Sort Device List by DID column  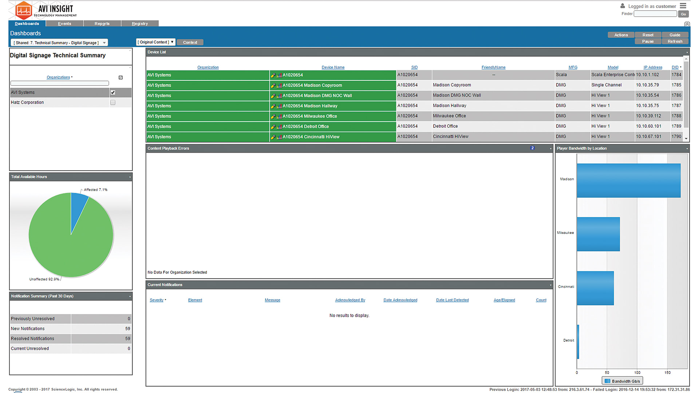[675, 67]
